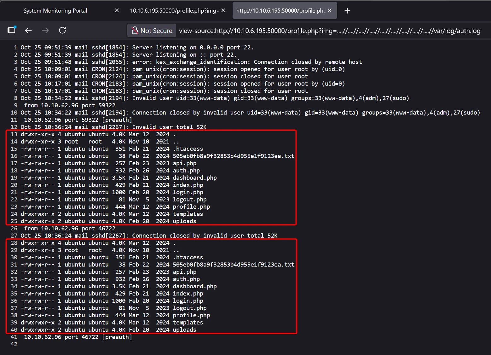Open the tab actions icon beside Back
Viewport: 491px width, 355px height.
click(x=12, y=30)
